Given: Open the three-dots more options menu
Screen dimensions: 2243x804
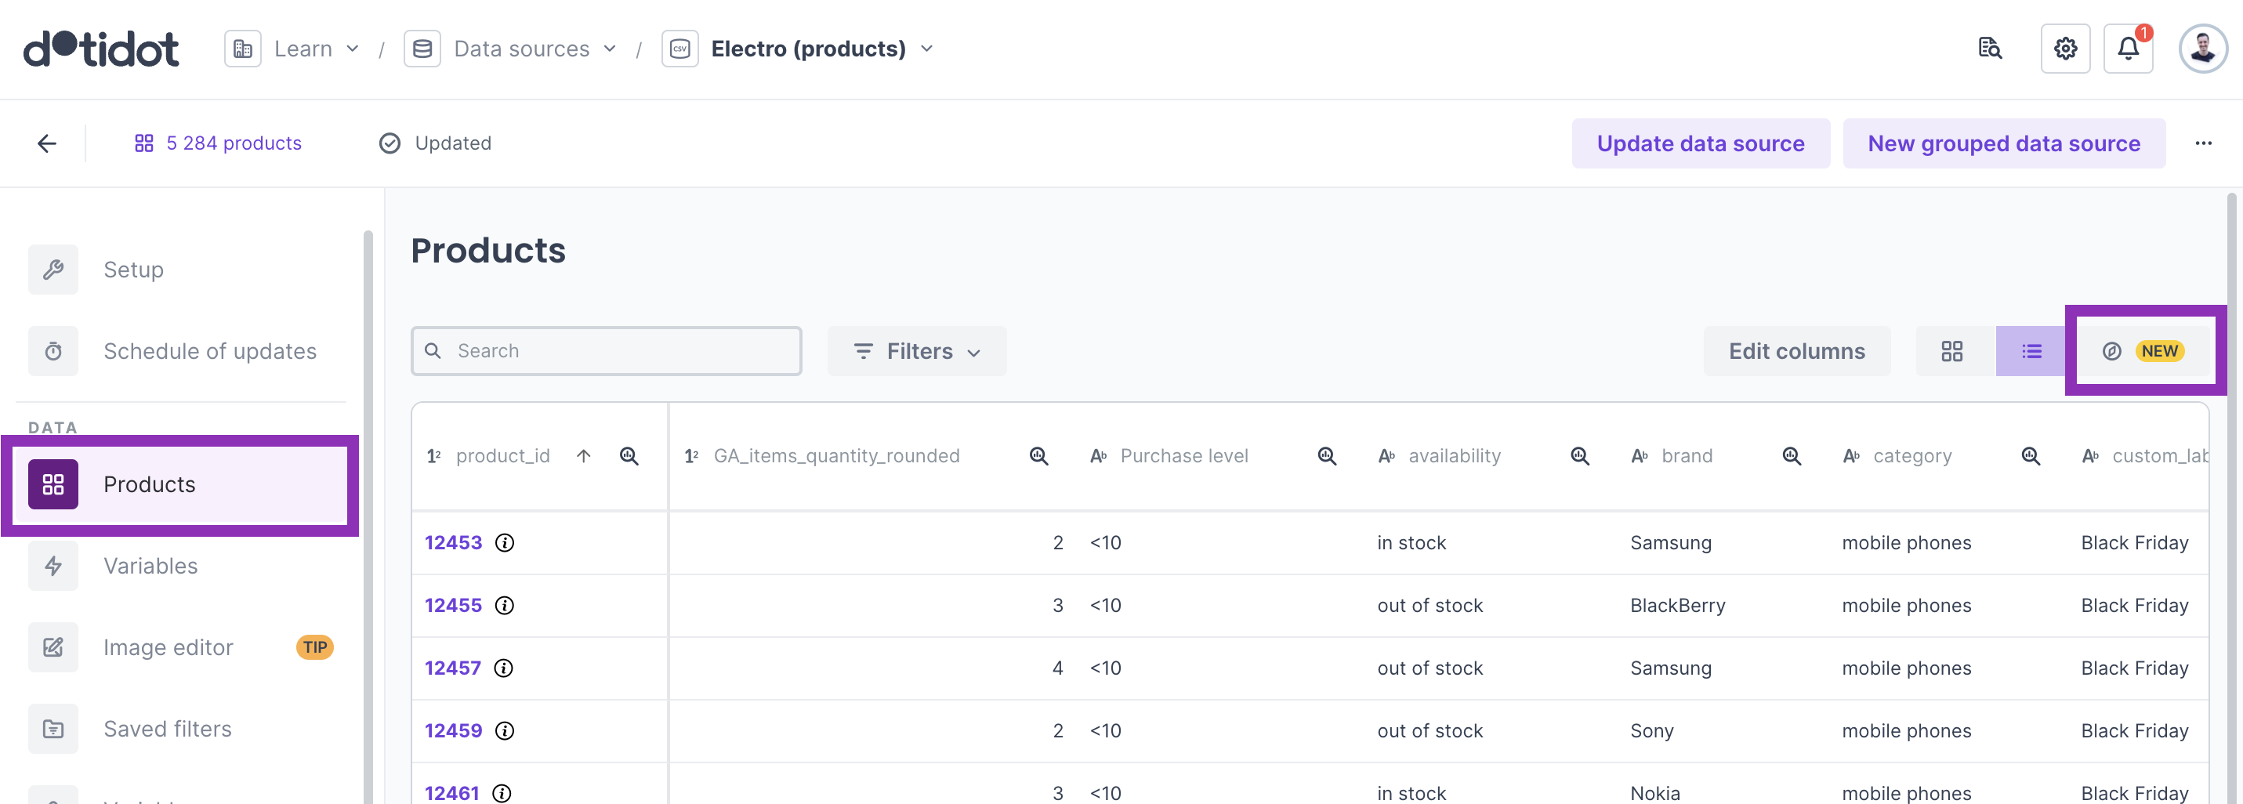Looking at the screenshot, I should (2203, 143).
